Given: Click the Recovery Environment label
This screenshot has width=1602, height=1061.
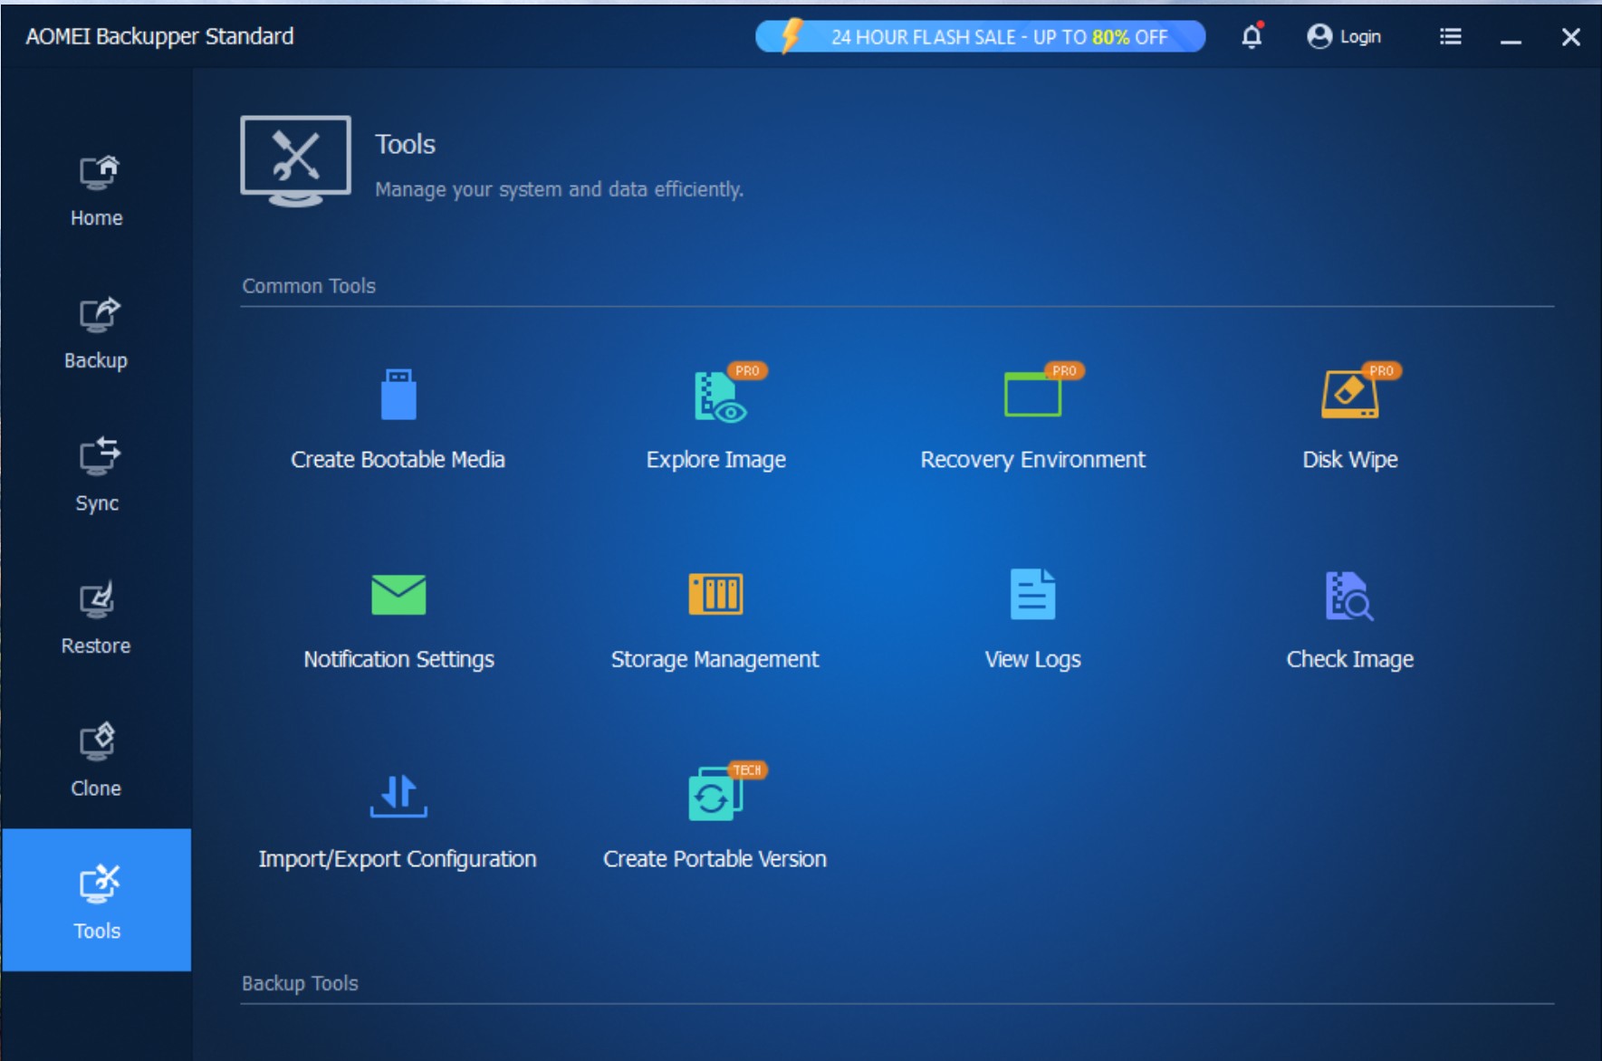Looking at the screenshot, I should coord(1032,460).
